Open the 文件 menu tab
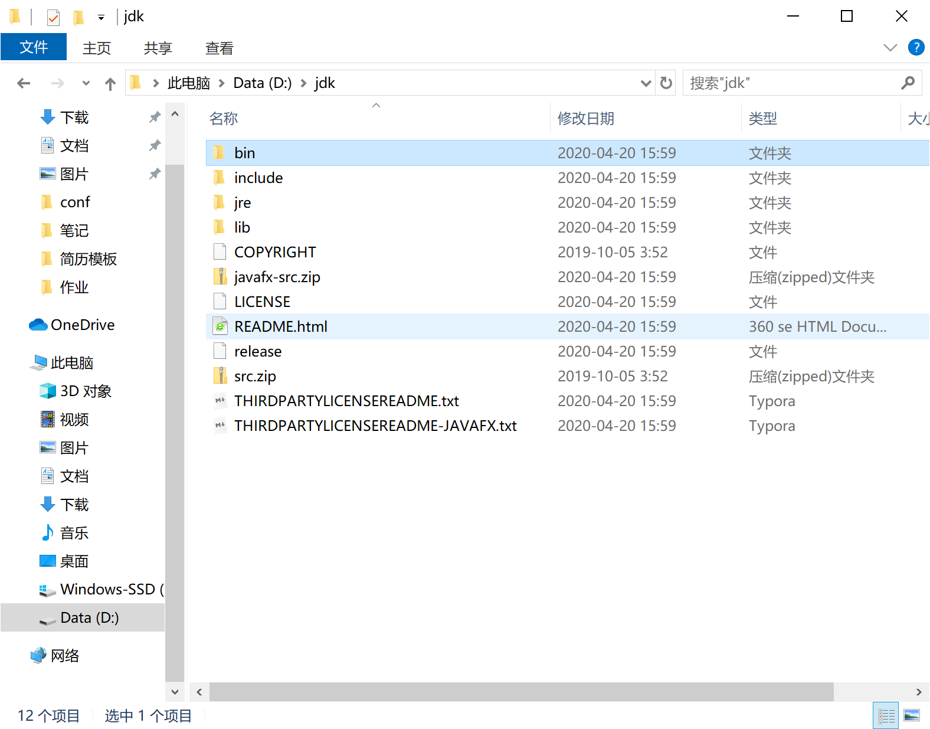 pos(34,47)
